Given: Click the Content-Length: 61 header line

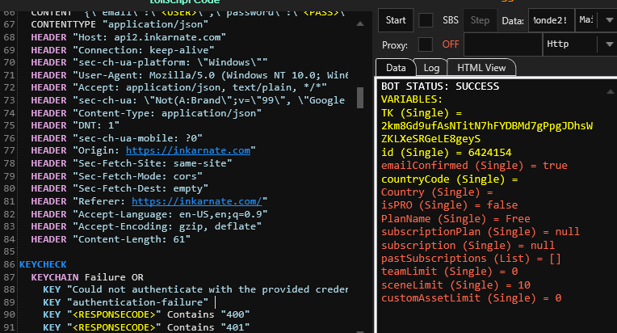Looking at the screenshot, I should [111, 239].
